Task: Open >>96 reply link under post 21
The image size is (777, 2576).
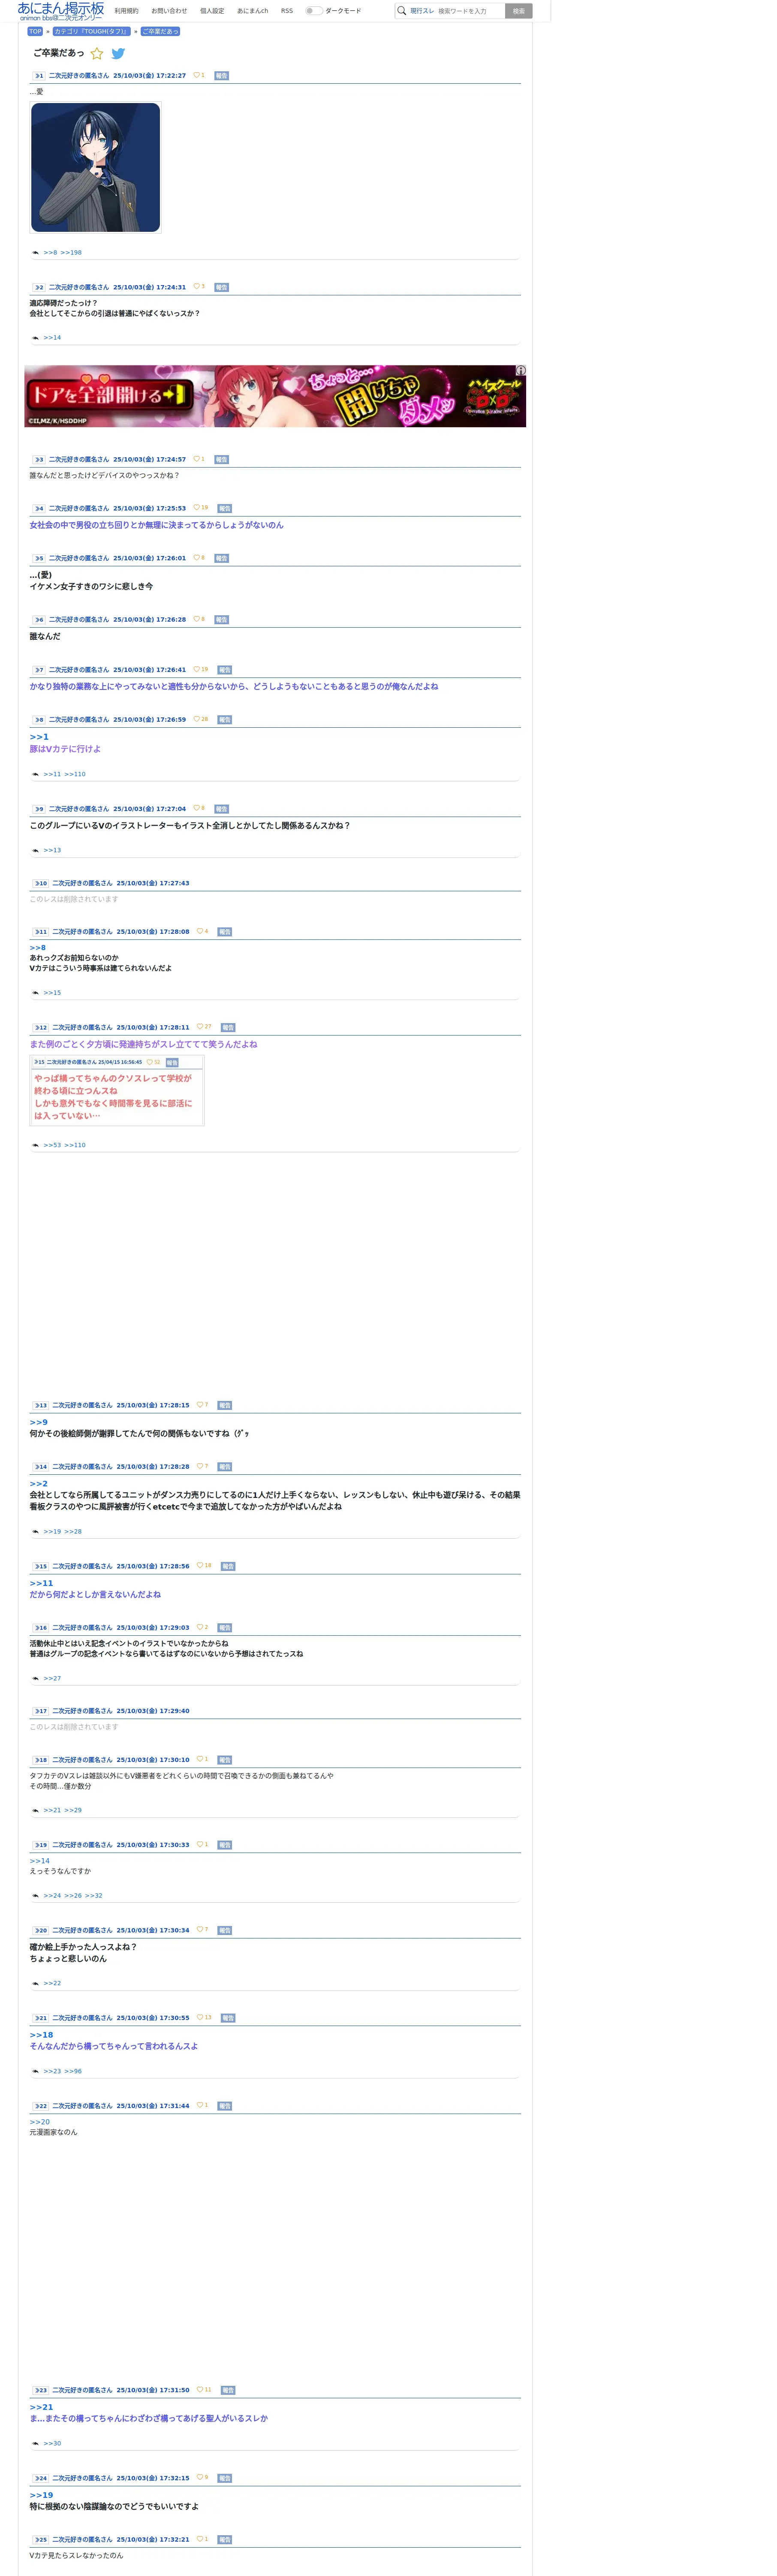Action: click(73, 2072)
